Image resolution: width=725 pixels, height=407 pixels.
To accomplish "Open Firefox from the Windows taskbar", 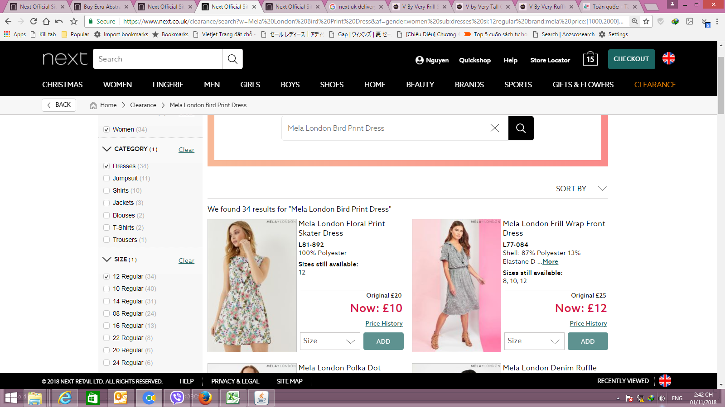I will tap(205, 398).
